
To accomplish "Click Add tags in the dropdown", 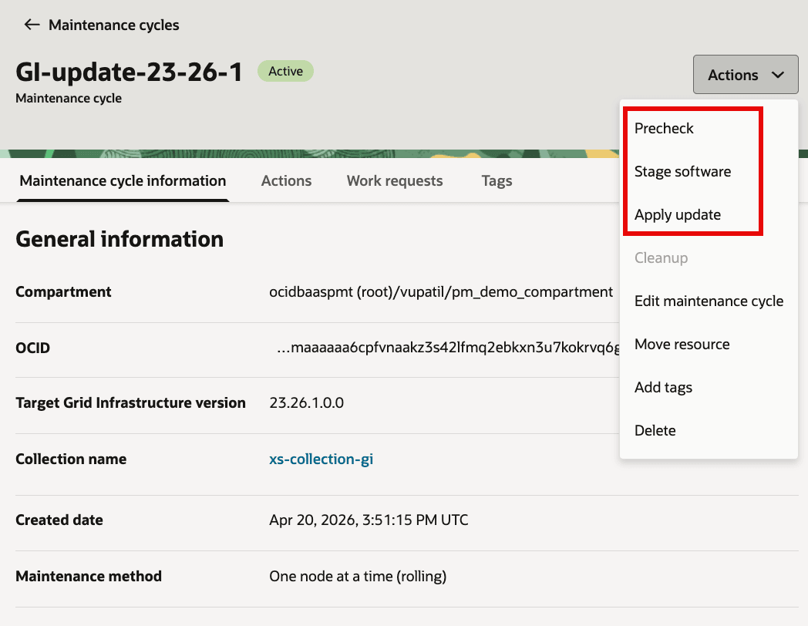I will [663, 388].
